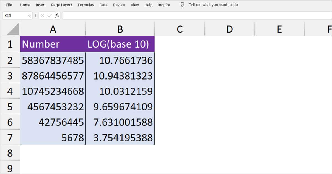This screenshot has width=332, height=174.
Task: Click the Tell me what you want to do box
Action: click(213, 5)
